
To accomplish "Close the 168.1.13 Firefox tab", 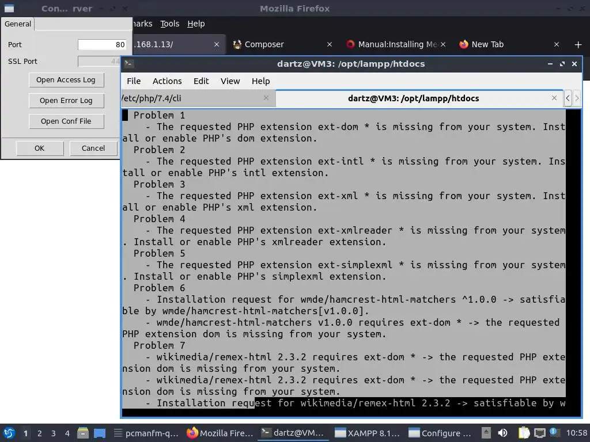I will pos(217,44).
